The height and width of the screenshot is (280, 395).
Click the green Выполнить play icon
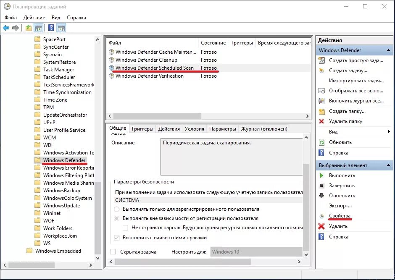point(321,175)
